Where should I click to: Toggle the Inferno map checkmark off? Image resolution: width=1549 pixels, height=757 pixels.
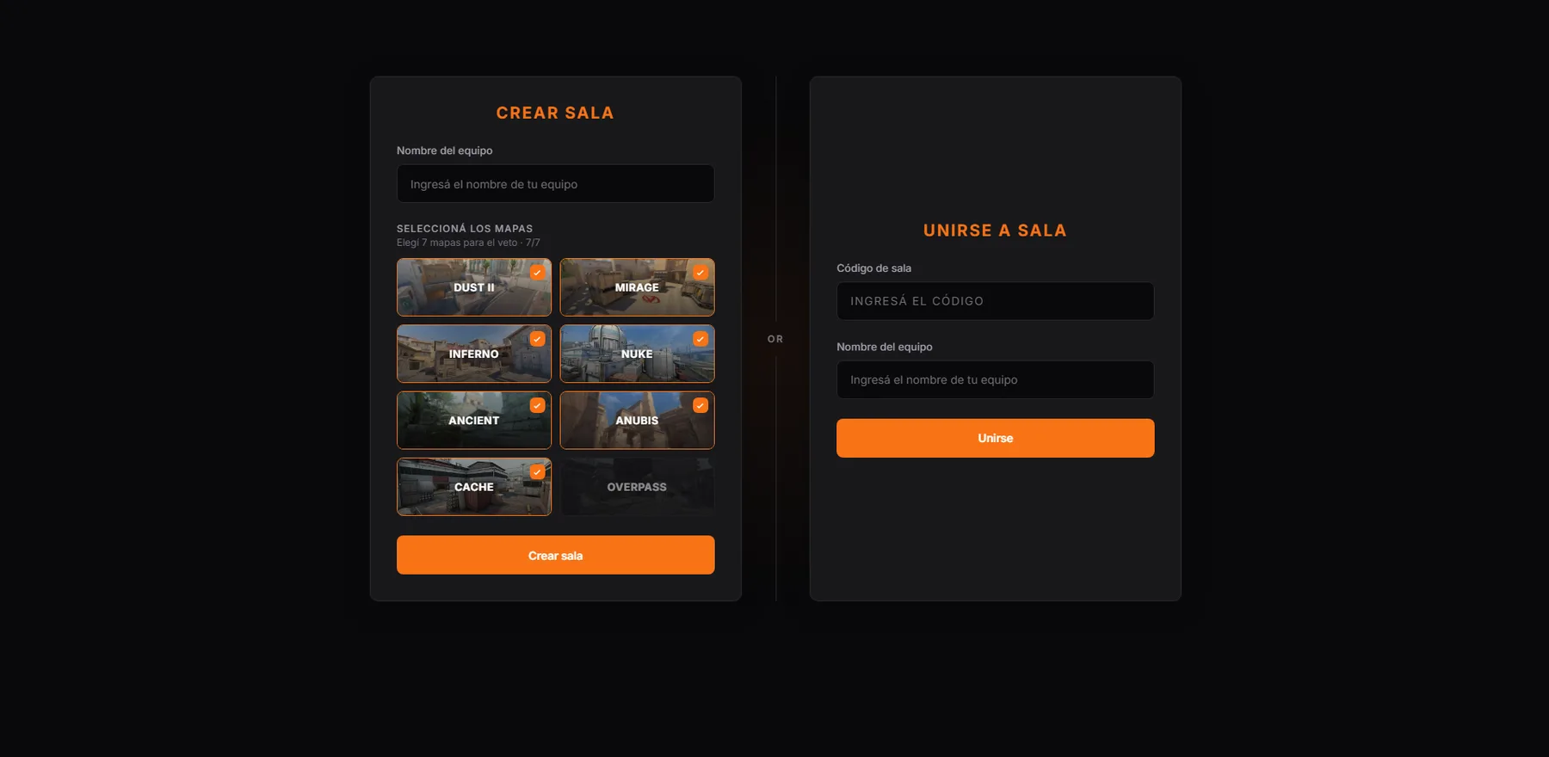coord(537,339)
